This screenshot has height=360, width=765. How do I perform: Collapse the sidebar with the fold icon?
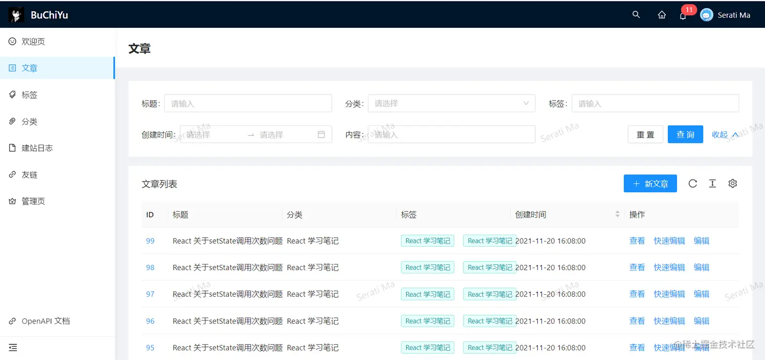point(13,348)
